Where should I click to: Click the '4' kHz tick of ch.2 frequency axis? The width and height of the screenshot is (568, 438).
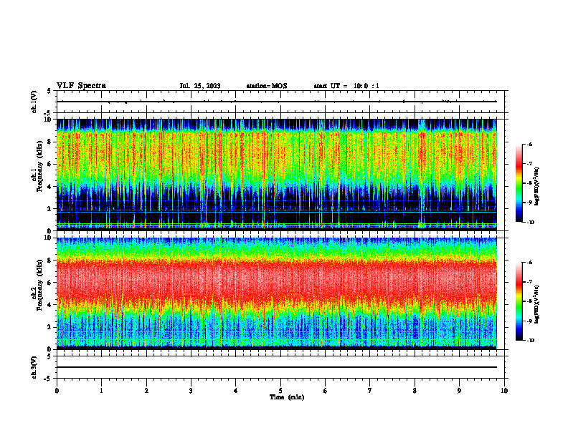point(50,305)
